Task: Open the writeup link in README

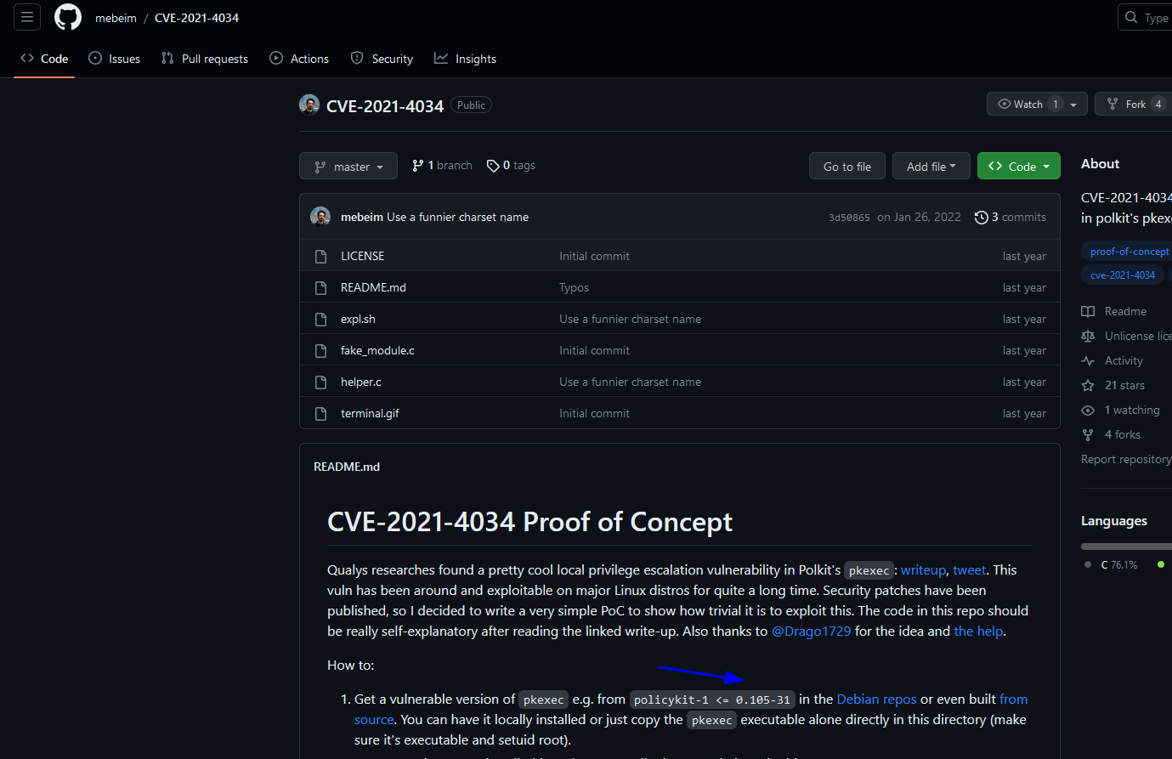Action: point(923,570)
